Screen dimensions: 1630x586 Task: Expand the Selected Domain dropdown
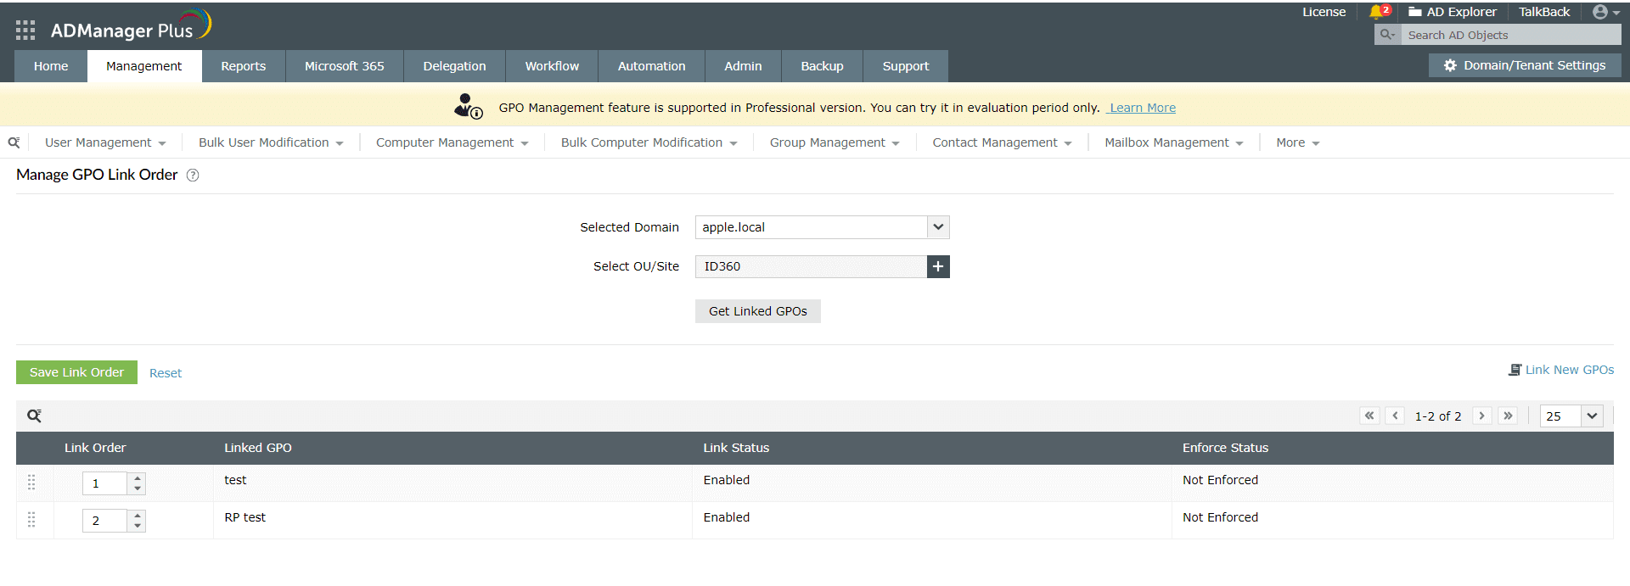[x=938, y=227]
